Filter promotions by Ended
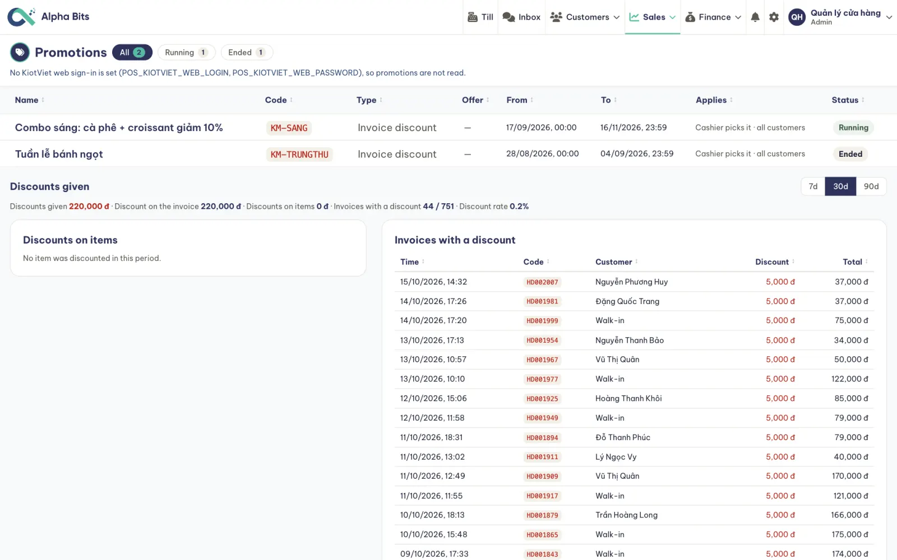The height and width of the screenshot is (560, 897). (247, 52)
